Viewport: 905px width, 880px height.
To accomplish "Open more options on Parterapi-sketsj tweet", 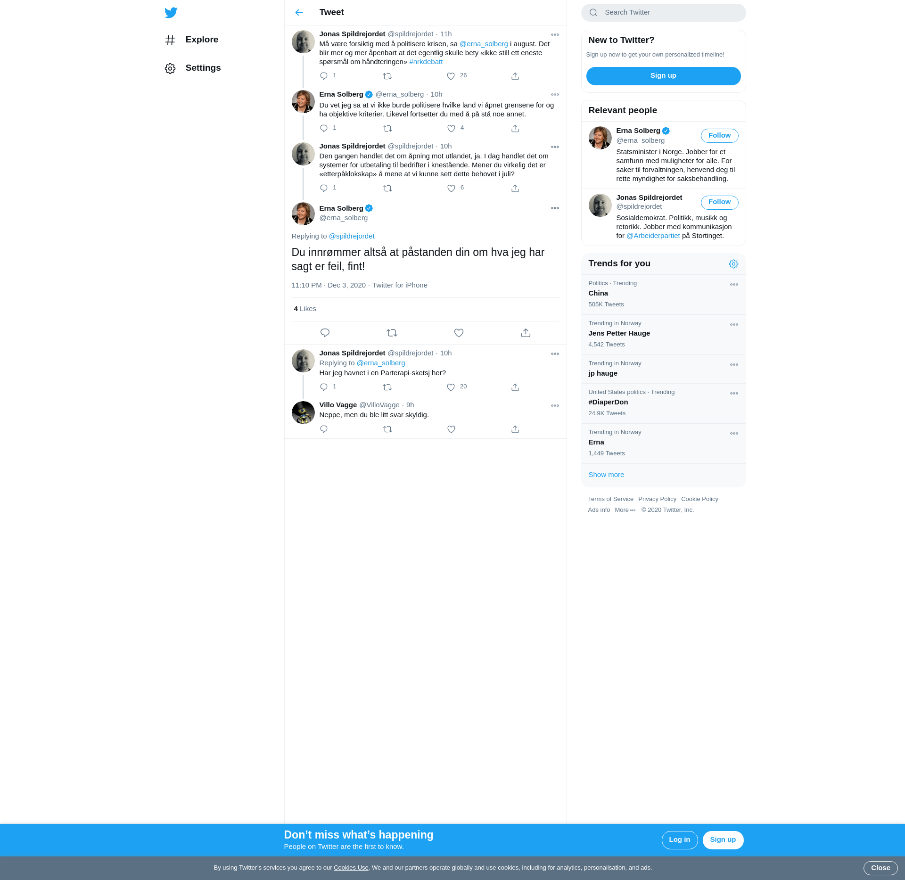I will pos(555,354).
